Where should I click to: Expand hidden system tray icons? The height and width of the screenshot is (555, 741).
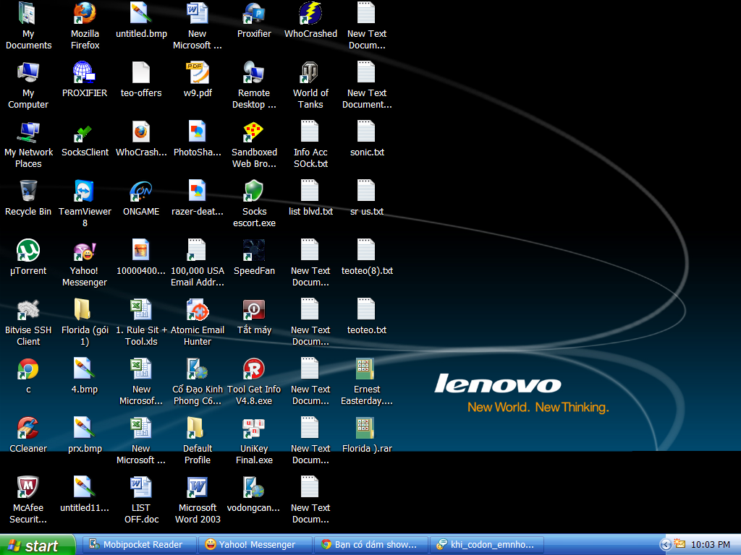(665, 545)
